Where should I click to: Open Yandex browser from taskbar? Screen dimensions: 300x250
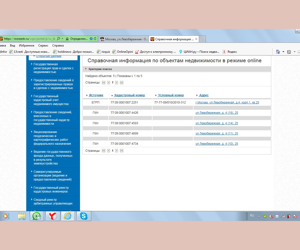[x=52, y=216]
